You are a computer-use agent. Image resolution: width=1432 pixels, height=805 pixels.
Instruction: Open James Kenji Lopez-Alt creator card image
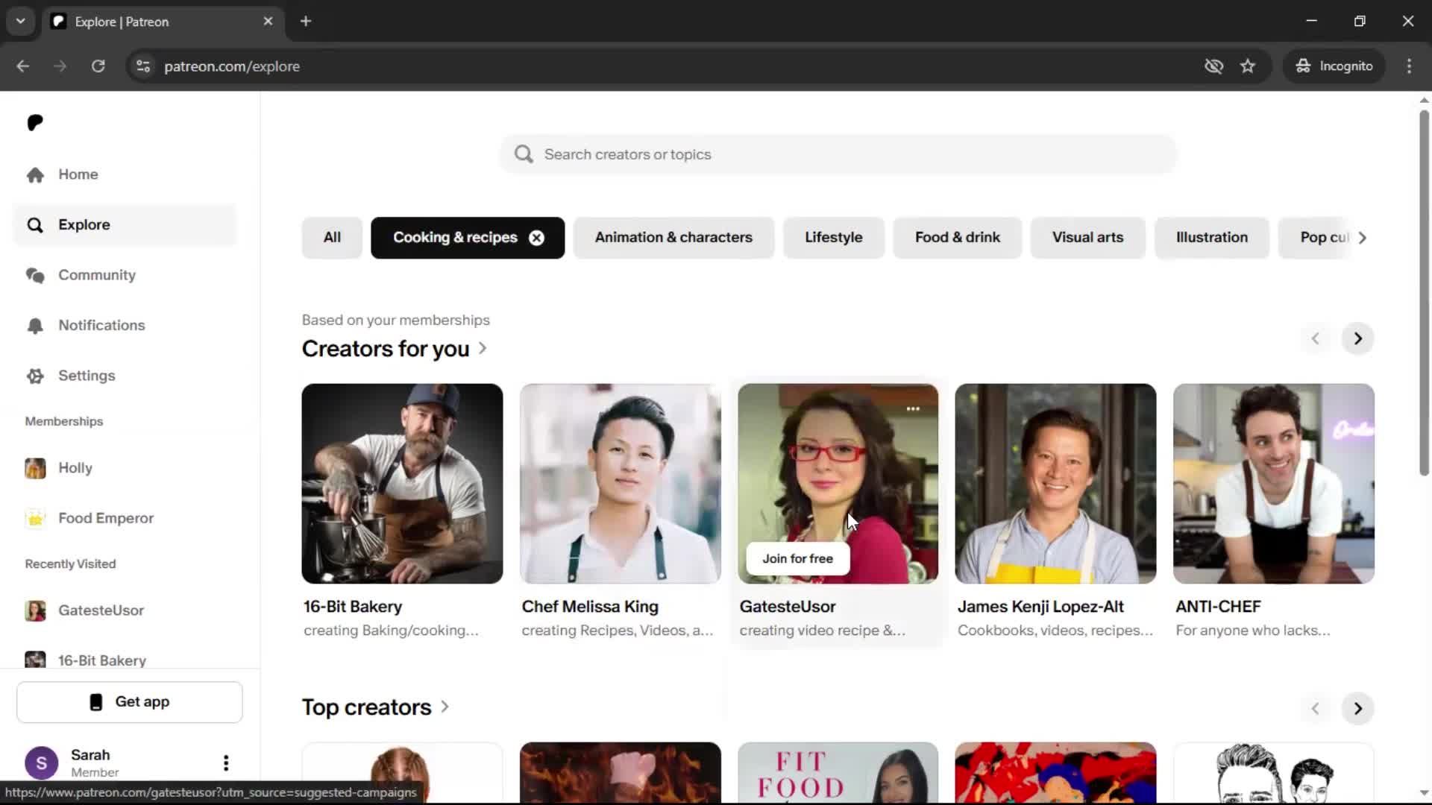click(1055, 484)
